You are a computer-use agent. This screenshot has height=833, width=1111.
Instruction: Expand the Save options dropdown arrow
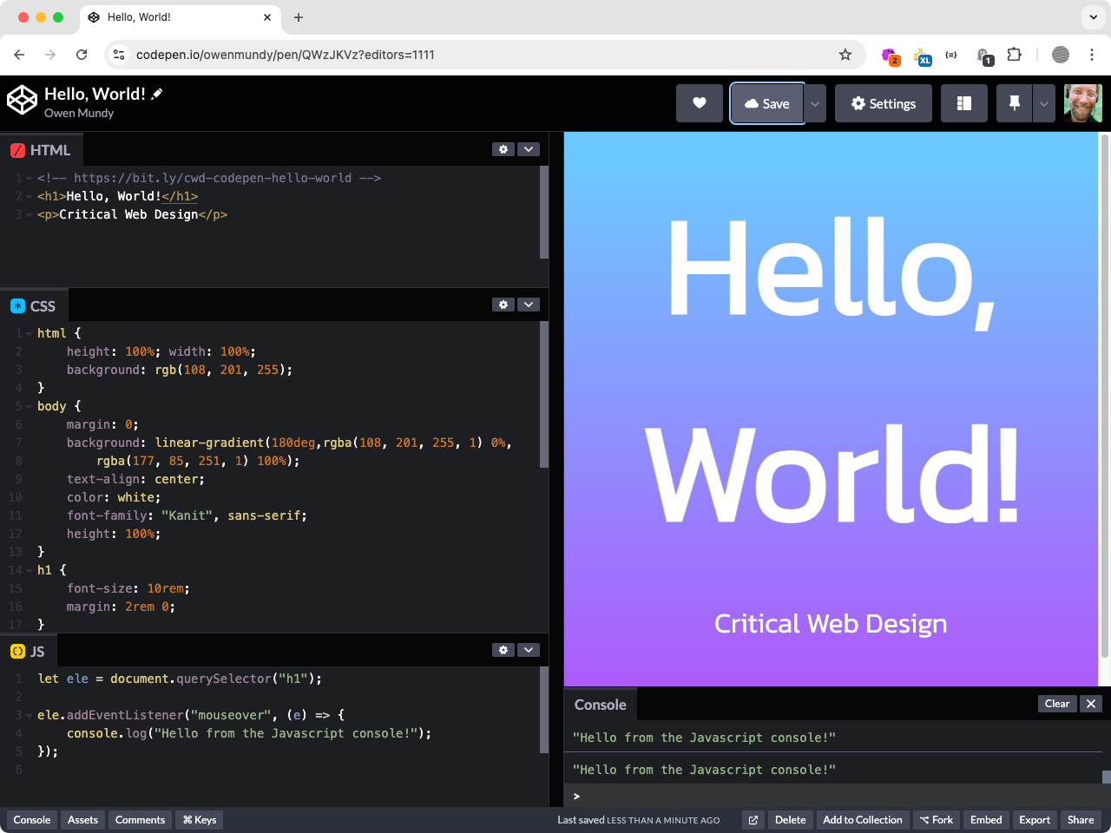click(x=815, y=103)
